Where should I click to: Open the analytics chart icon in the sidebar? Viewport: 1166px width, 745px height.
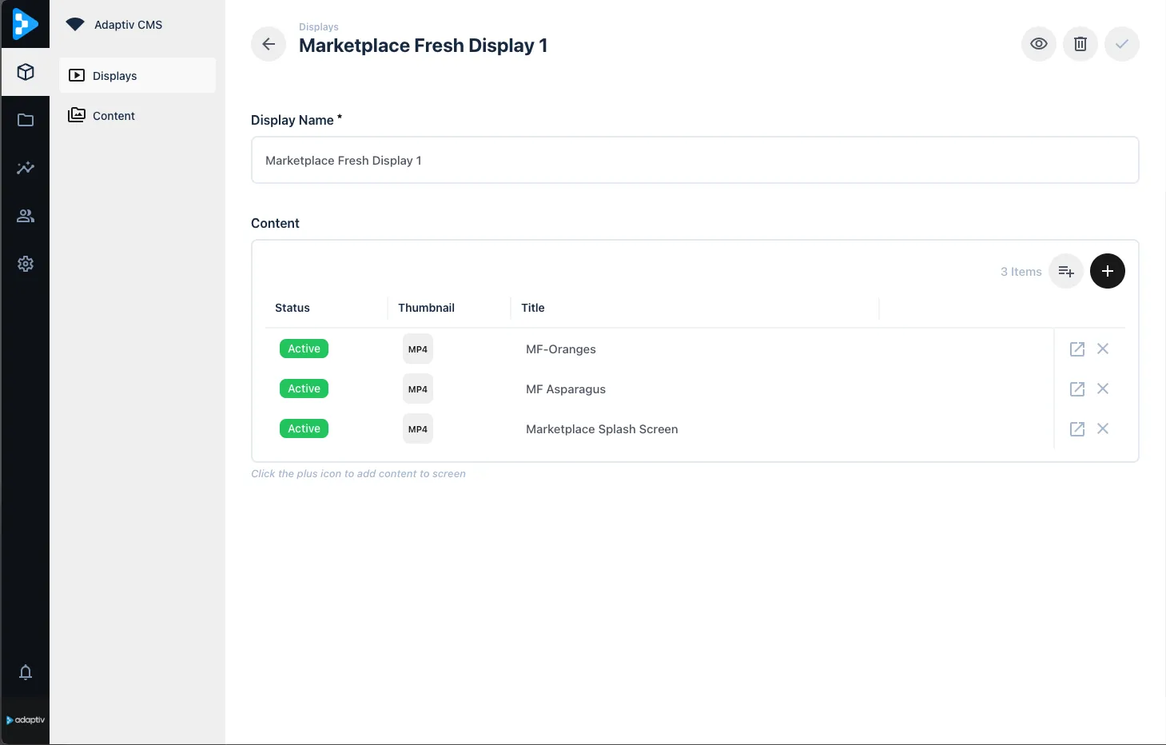click(26, 168)
